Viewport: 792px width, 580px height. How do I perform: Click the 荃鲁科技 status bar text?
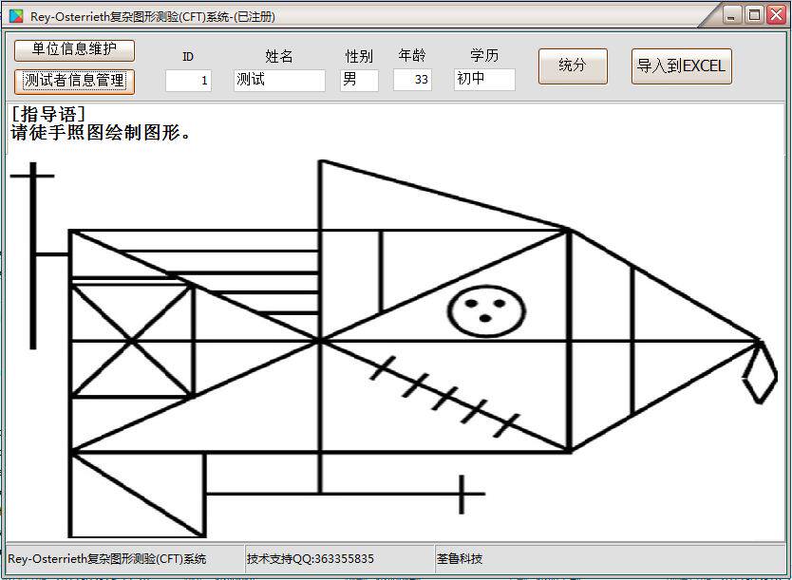pyautogui.click(x=460, y=559)
